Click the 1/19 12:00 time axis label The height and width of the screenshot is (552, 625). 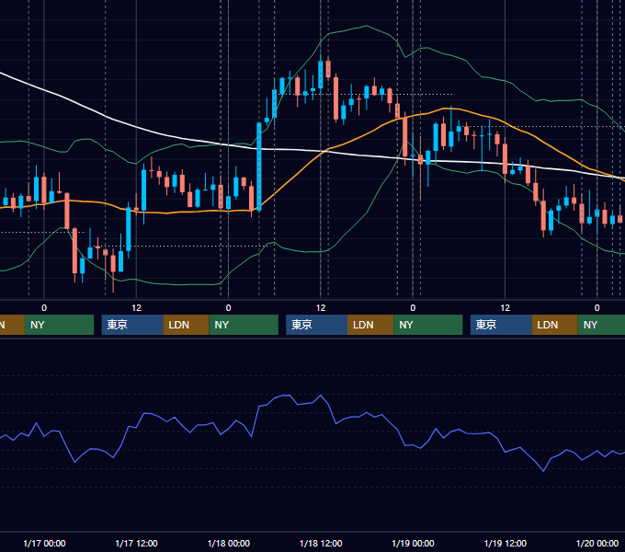point(505,543)
